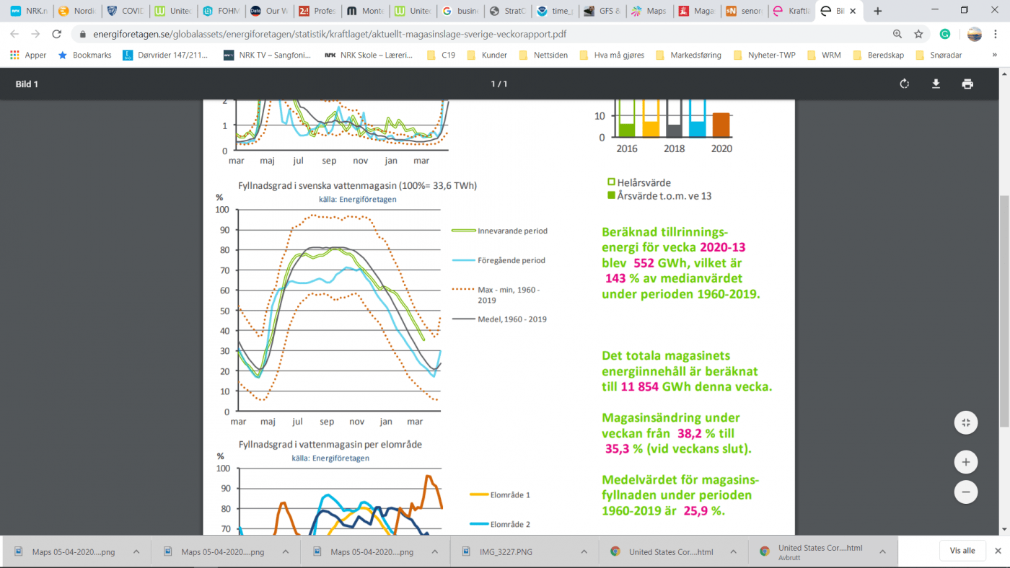
Task: Click the fit to page button
Action: (966, 422)
